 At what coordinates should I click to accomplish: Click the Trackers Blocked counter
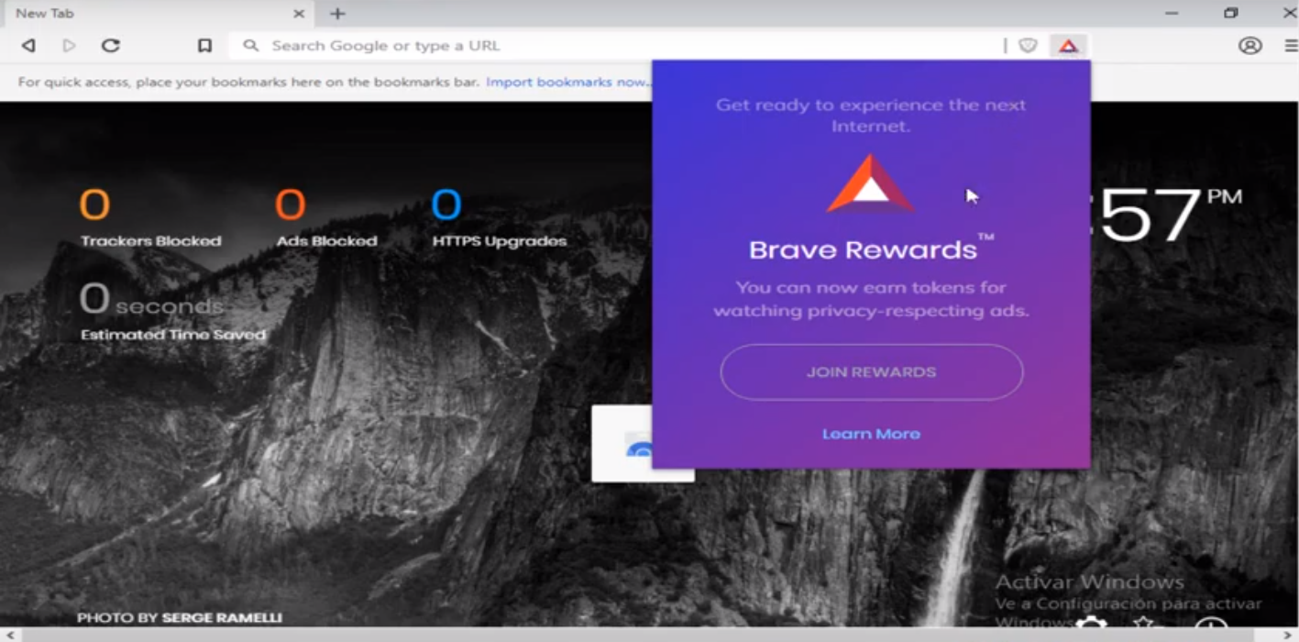coord(150,216)
